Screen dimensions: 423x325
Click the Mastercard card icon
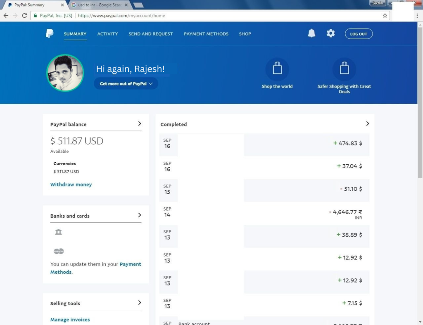[59, 251]
